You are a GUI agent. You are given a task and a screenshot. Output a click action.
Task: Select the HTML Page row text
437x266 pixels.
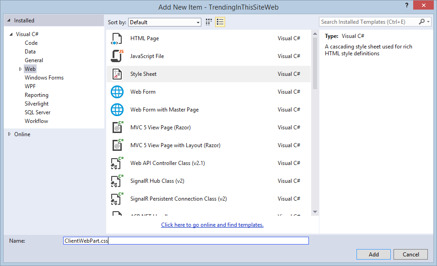click(145, 38)
